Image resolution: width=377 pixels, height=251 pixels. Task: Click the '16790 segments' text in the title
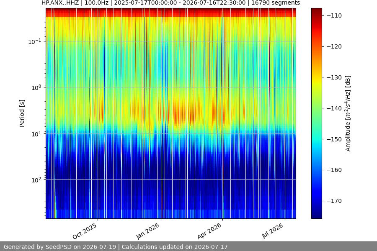[276, 3]
